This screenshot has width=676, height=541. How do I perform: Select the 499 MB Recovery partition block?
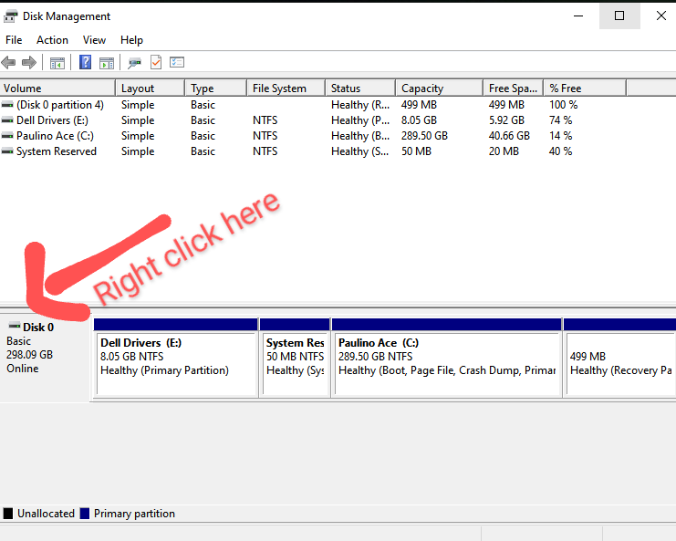(620, 358)
